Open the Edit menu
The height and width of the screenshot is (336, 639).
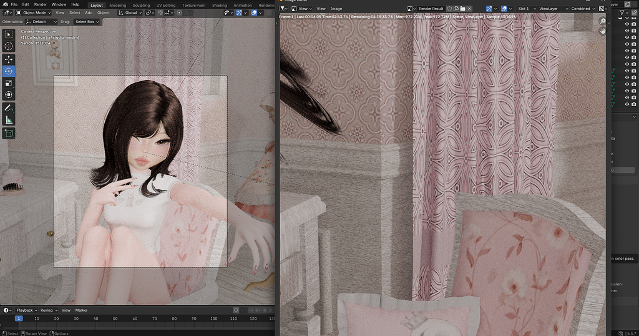(x=26, y=4)
